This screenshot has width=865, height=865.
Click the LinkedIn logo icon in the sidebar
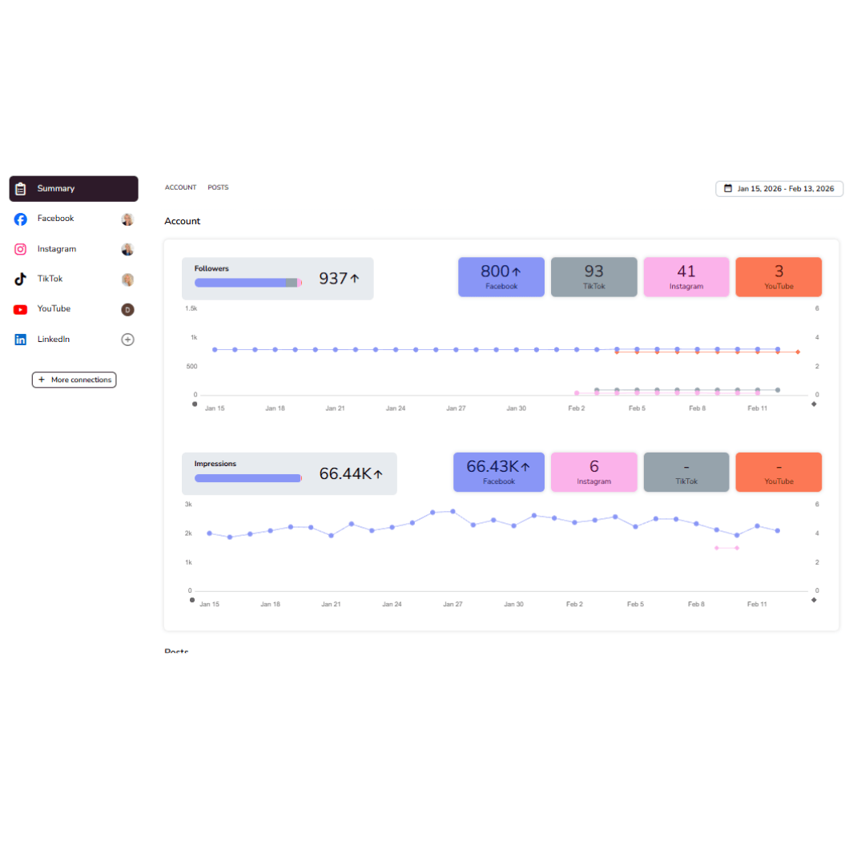tap(20, 340)
